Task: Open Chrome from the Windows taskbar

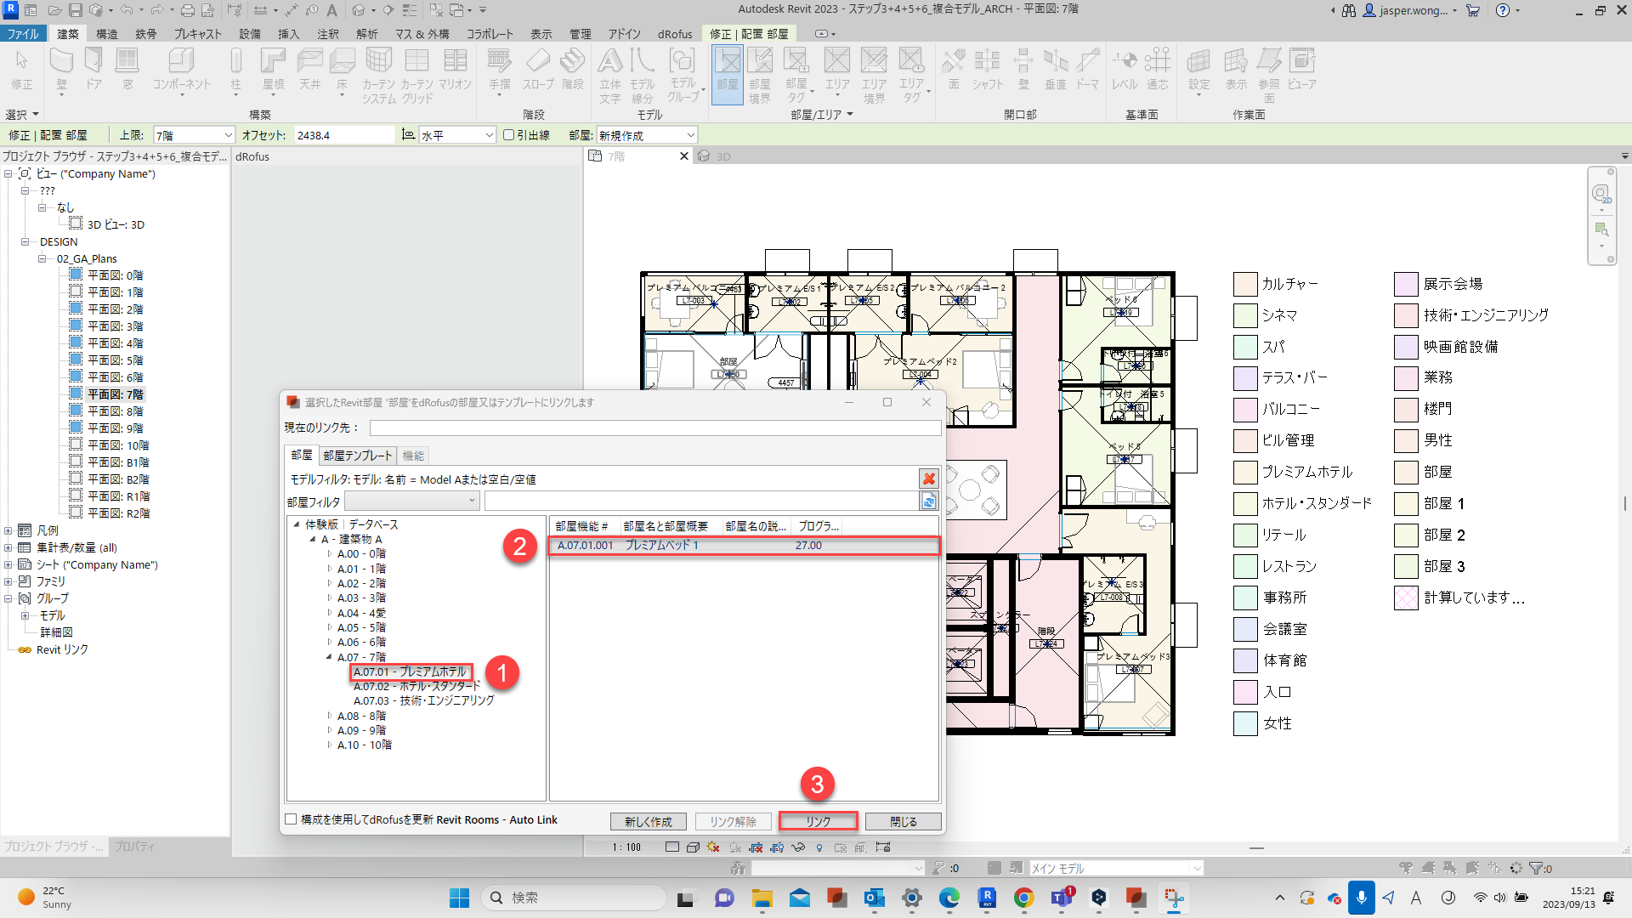Action: 1023,898
